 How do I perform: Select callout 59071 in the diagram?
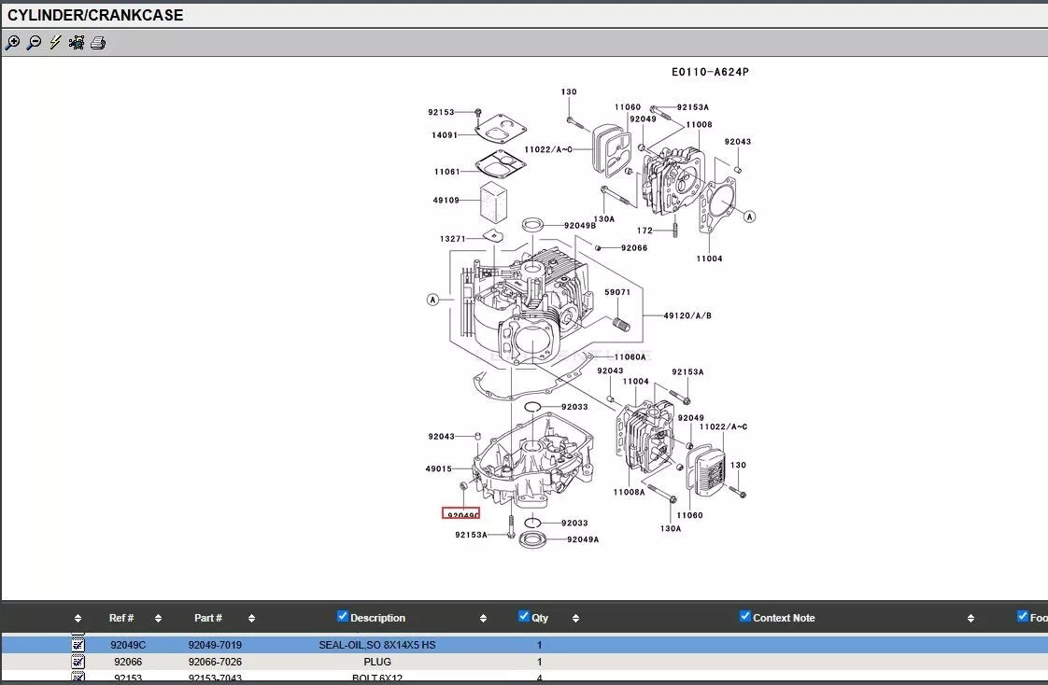click(616, 292)
